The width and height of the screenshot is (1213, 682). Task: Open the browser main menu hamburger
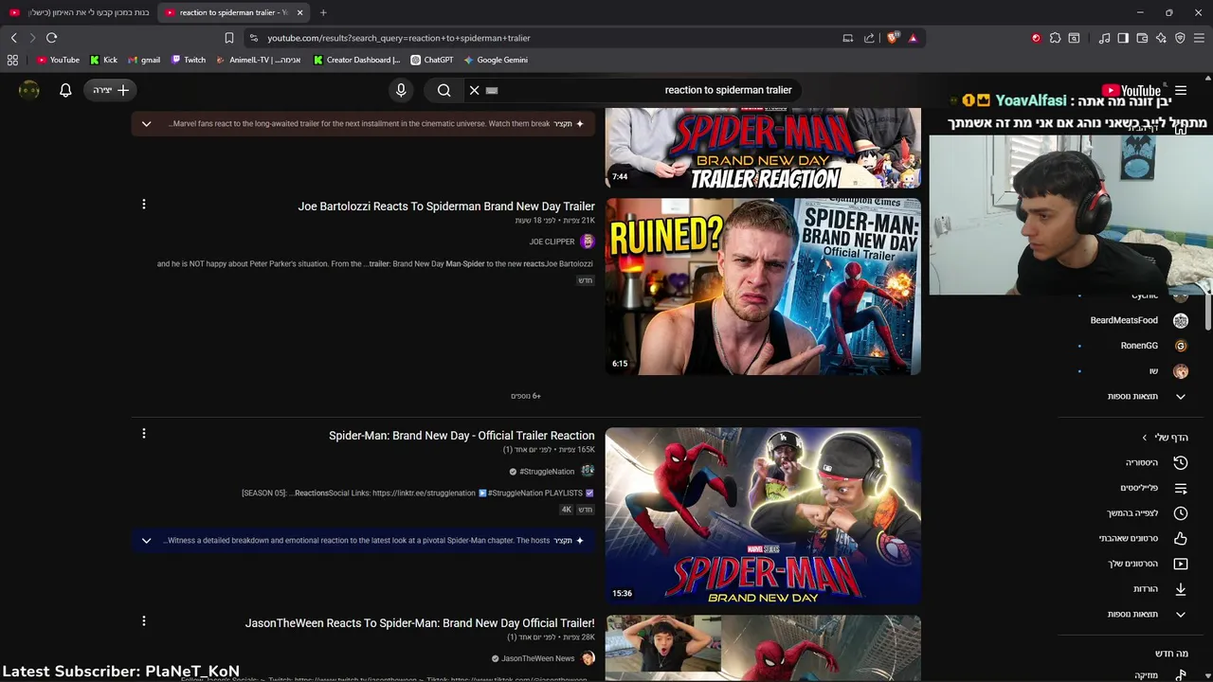coord(1200,38)
